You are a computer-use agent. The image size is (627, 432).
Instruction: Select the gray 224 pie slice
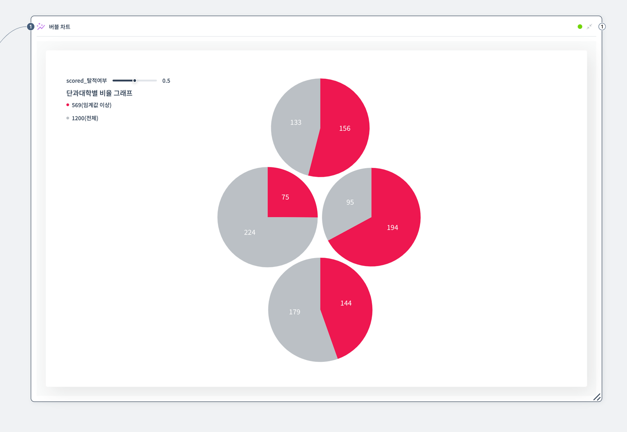pyautogui.click(x=249, y=232)
